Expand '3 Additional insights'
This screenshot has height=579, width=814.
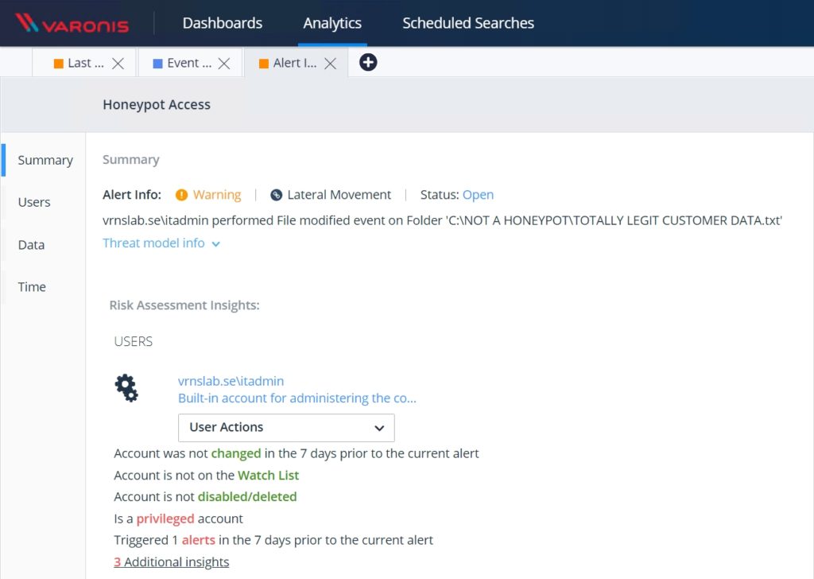pyautogui.click(x=172, y=562)
